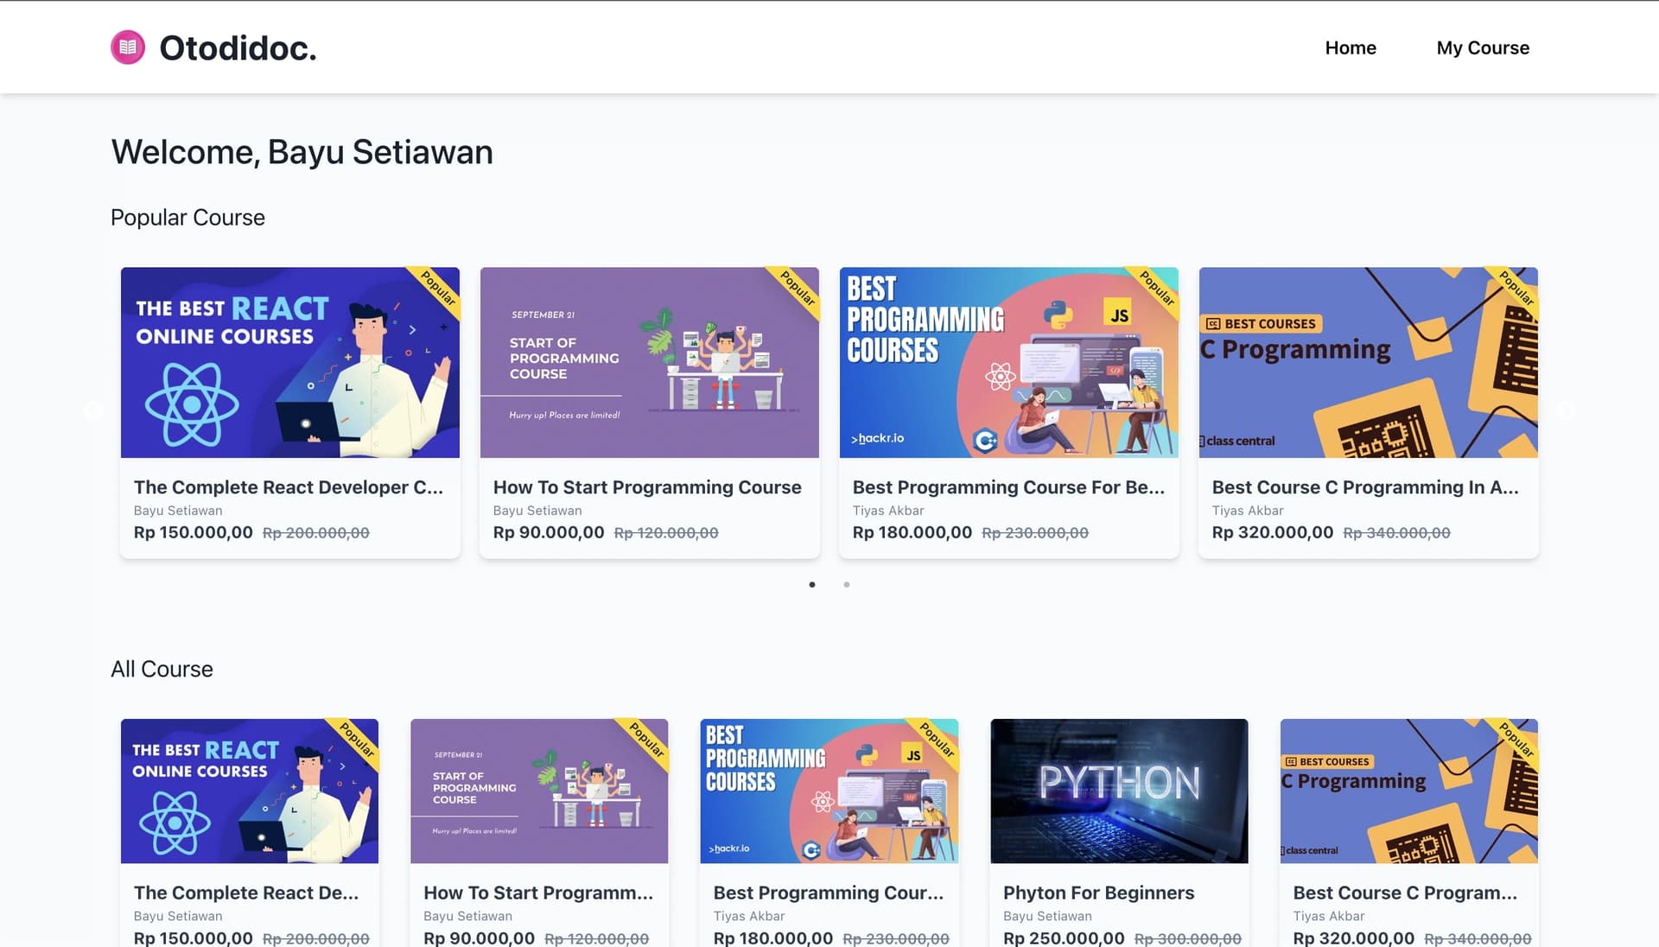Open Best Course C Program... in All Course
Viewport: 1659px width, 947px height.
(1405, 893)
